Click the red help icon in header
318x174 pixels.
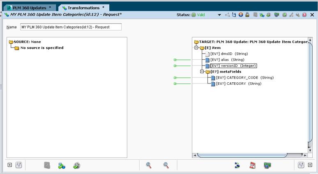[304, 15]
